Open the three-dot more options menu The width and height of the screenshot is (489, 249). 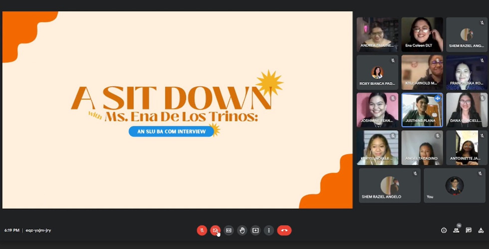pos(269,230)
